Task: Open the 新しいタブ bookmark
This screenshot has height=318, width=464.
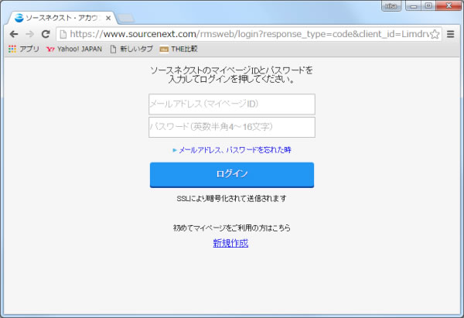Action: coord(131,49)
